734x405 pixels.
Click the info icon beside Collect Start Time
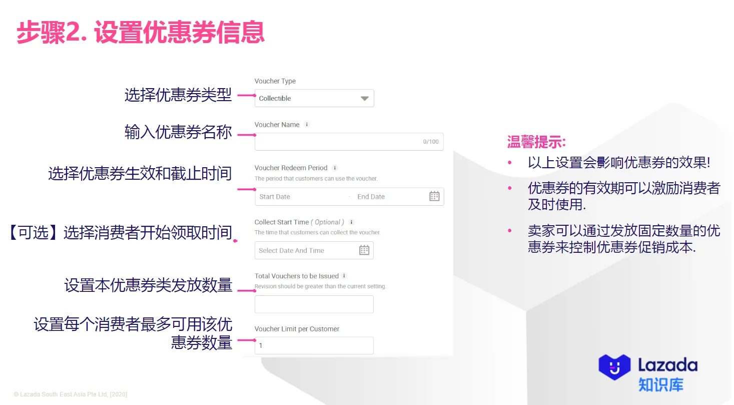click(352, 222)
